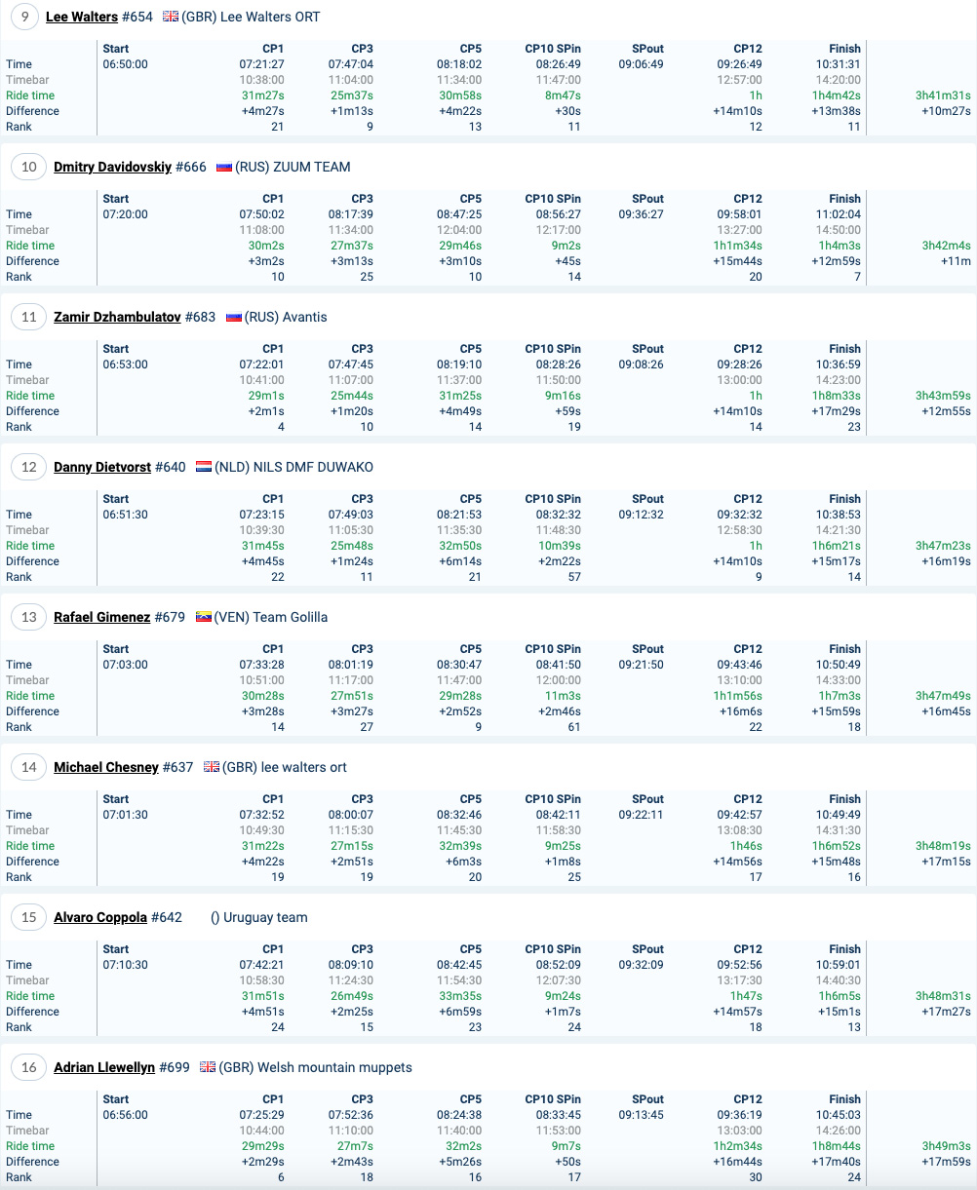Open Lee Walters rider profile link
977x1190 pixels.
pos(82,17)
